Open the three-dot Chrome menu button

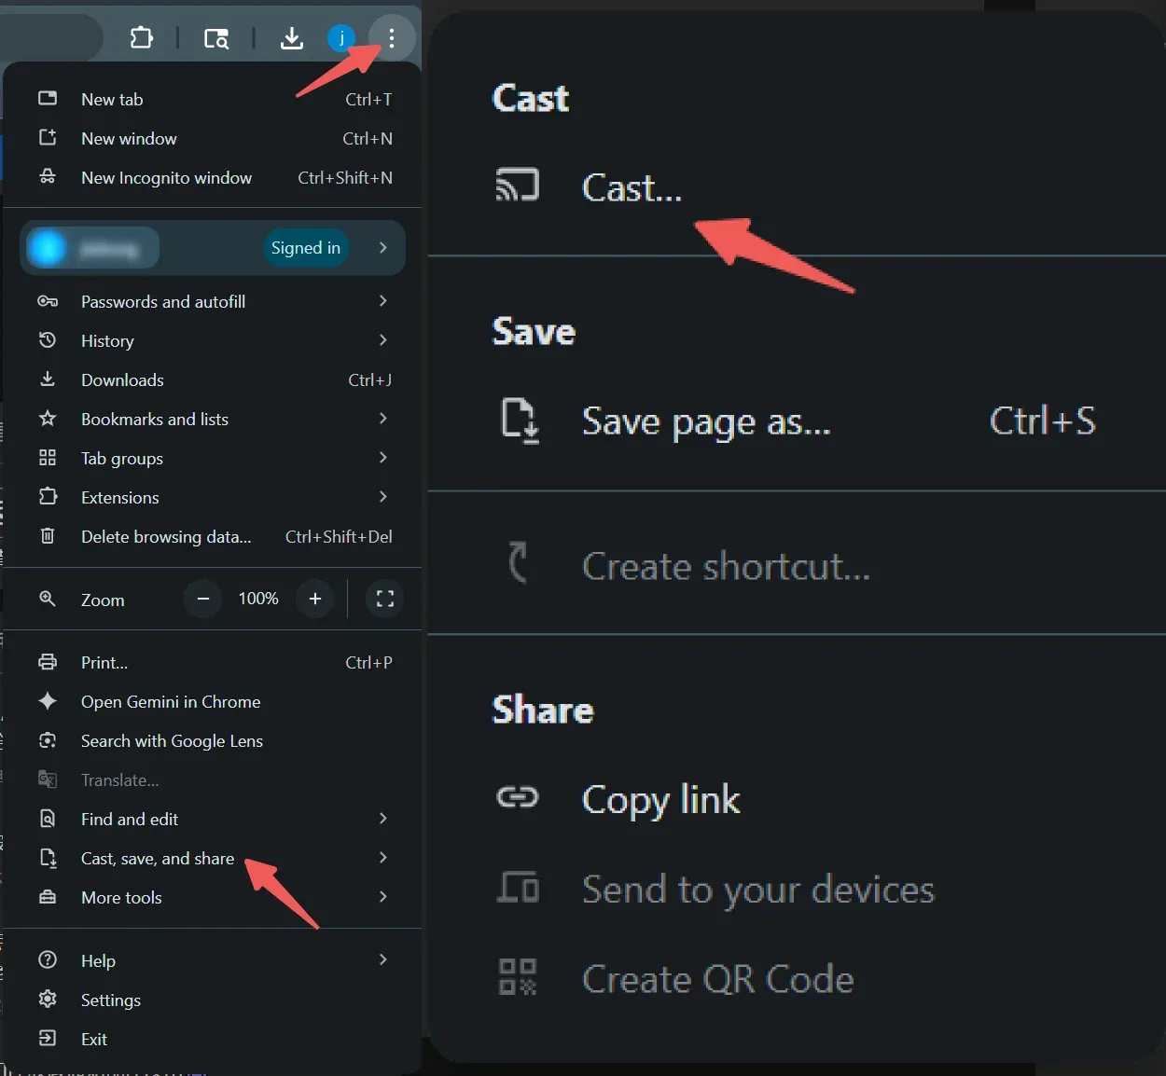(x=392, y=38)
